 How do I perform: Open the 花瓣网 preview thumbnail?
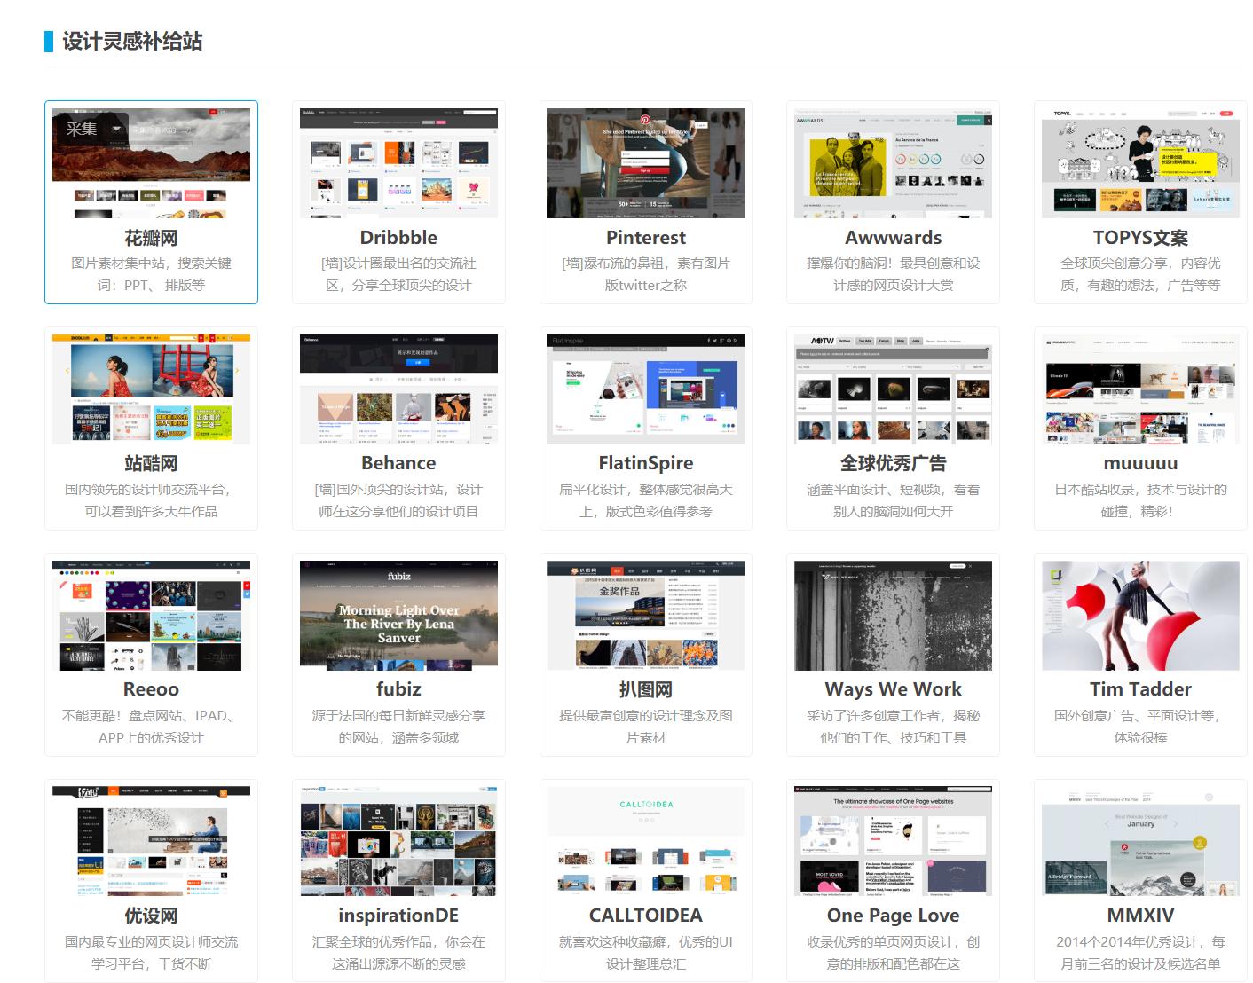[x=151, y=163]
